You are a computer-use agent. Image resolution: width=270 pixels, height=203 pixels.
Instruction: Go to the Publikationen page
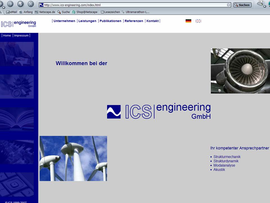(110, 21)
